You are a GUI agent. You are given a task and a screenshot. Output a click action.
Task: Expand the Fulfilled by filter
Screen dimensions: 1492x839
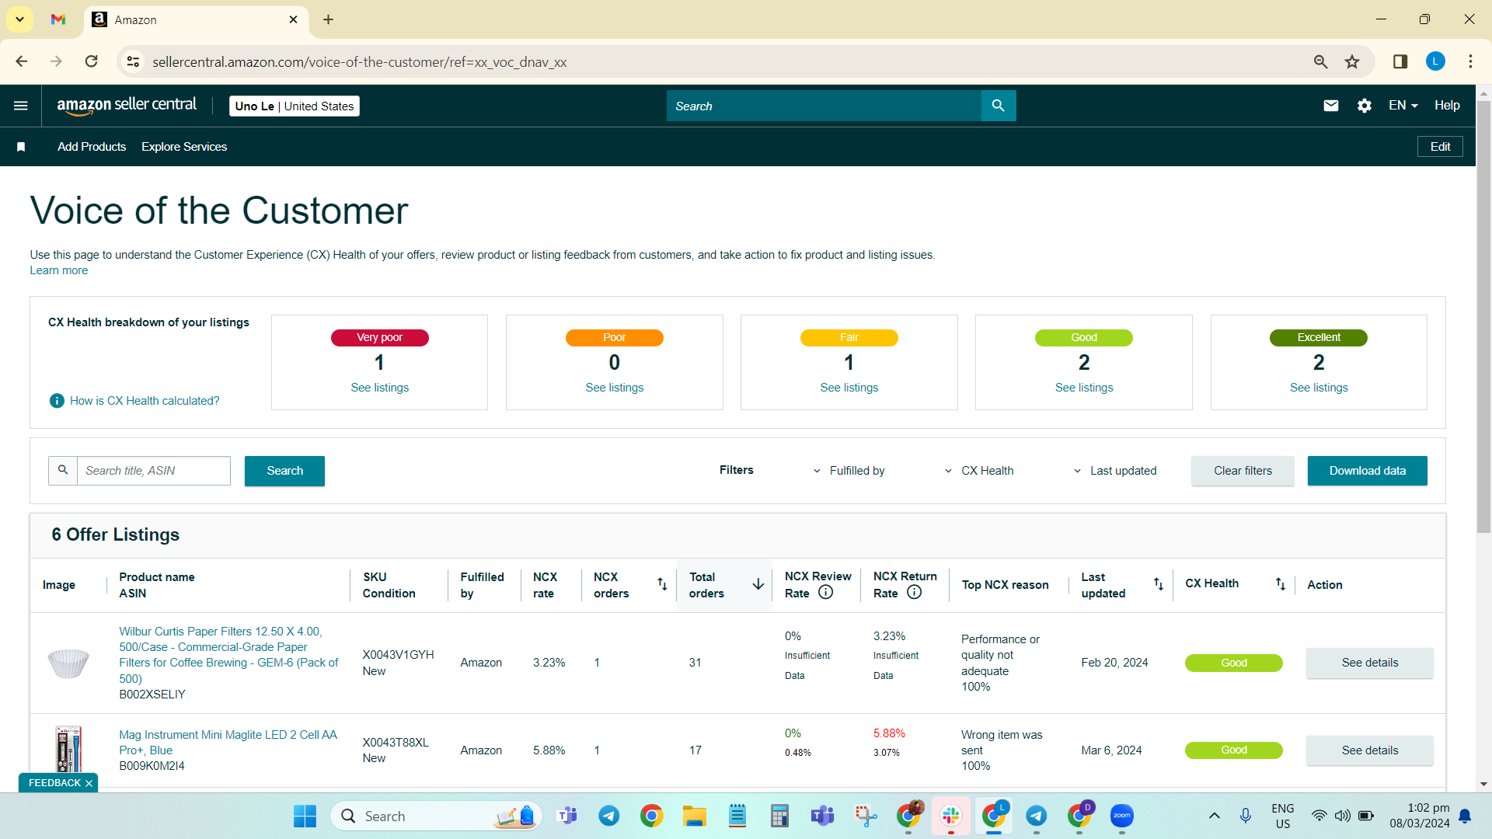coord(849,471)
